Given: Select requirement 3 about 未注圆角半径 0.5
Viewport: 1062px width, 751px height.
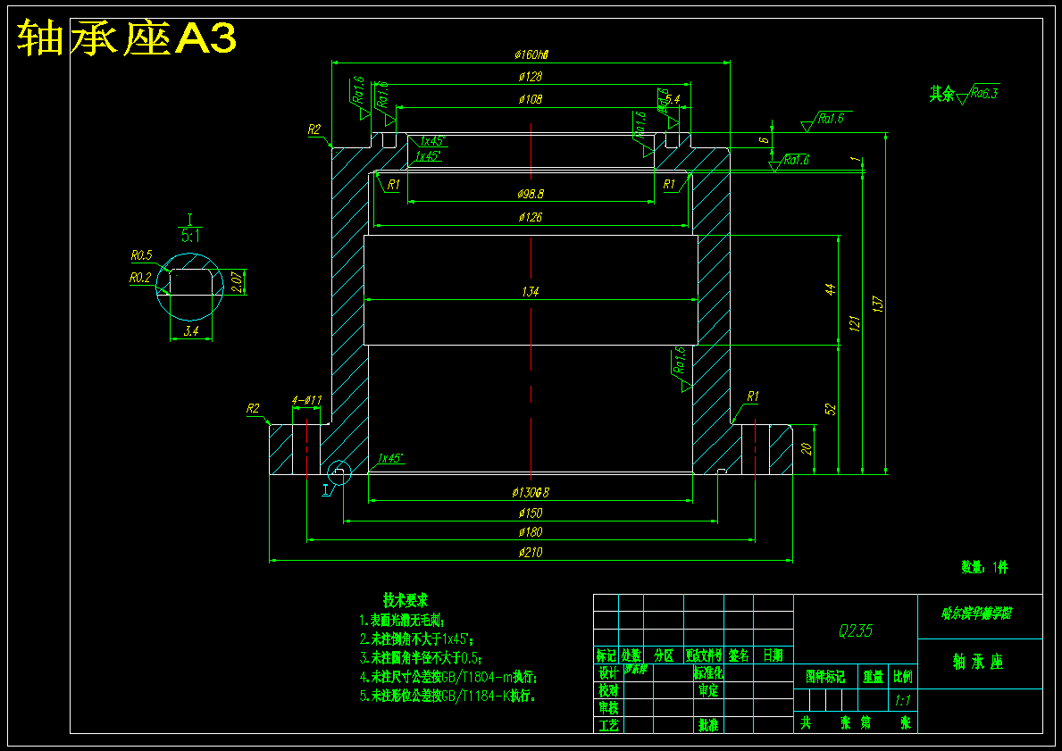Looking at the screenshot, I should (421, 657).
